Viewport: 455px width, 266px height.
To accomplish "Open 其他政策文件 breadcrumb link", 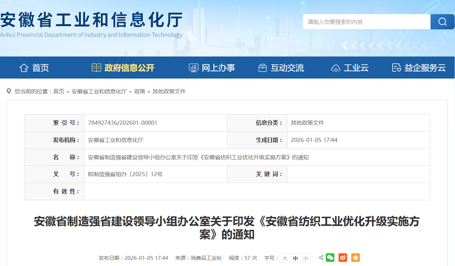I will pyautogui.click(x=169, y=91).
